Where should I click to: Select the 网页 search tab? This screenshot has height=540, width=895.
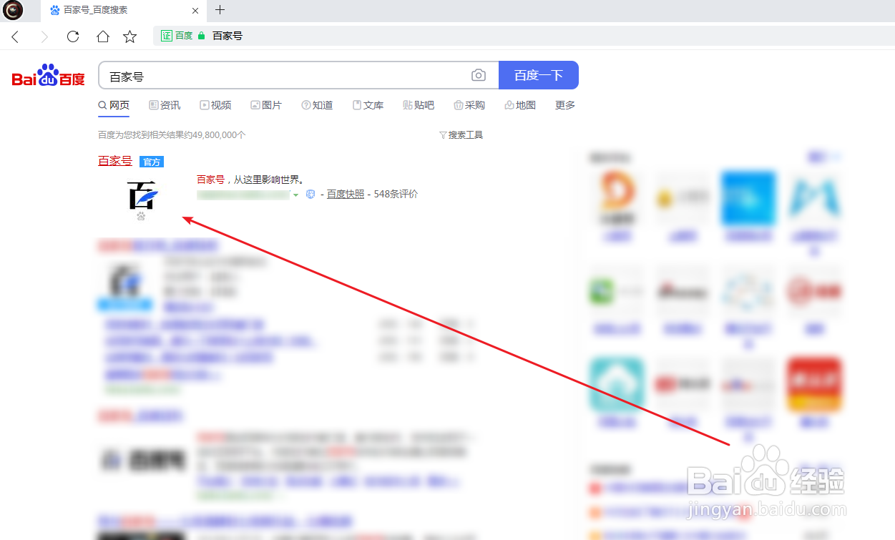click(114, 105)
